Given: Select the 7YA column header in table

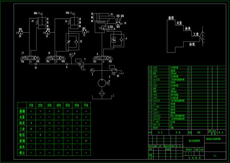Looking at the screenshot, I should pyautogui.click(x=86, y=105).
